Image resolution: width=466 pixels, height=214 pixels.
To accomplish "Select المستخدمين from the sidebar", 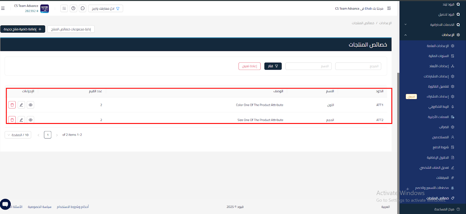I will [x=440, y=137].
